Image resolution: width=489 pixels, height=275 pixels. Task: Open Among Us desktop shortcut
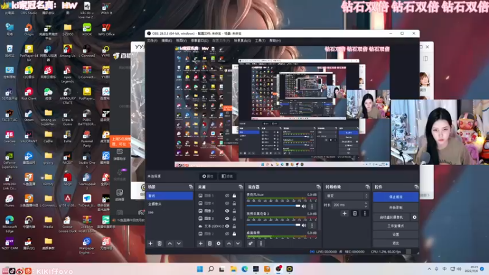click(67, 51)
